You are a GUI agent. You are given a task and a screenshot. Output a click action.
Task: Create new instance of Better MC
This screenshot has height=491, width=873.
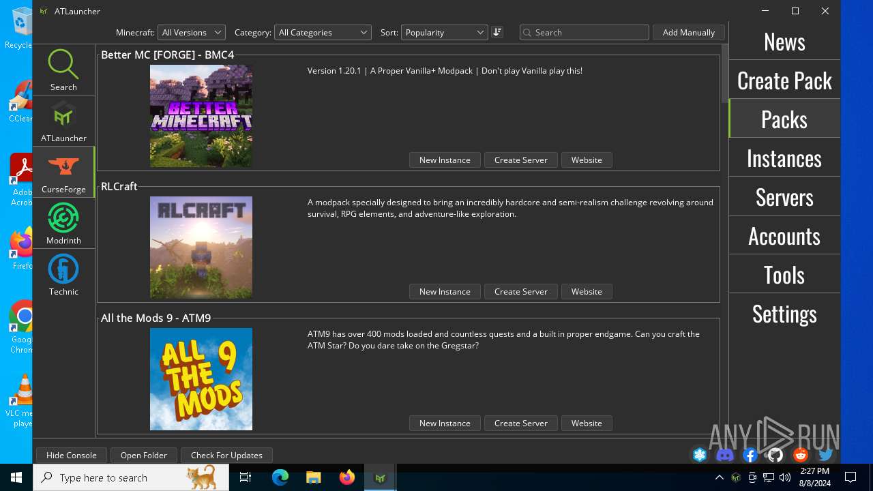(x=445, y=160)
